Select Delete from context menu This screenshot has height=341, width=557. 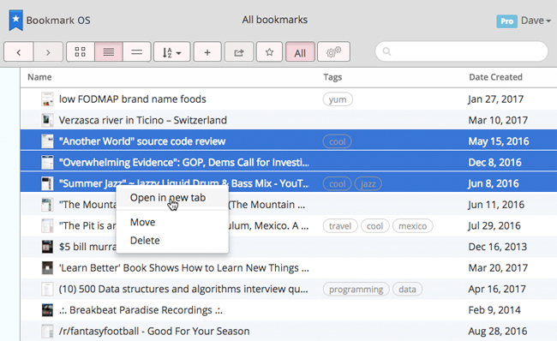coord(145,241)
